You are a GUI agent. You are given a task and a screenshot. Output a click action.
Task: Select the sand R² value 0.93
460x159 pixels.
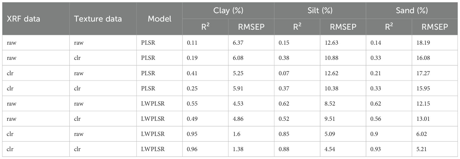(x=376, y=149)
